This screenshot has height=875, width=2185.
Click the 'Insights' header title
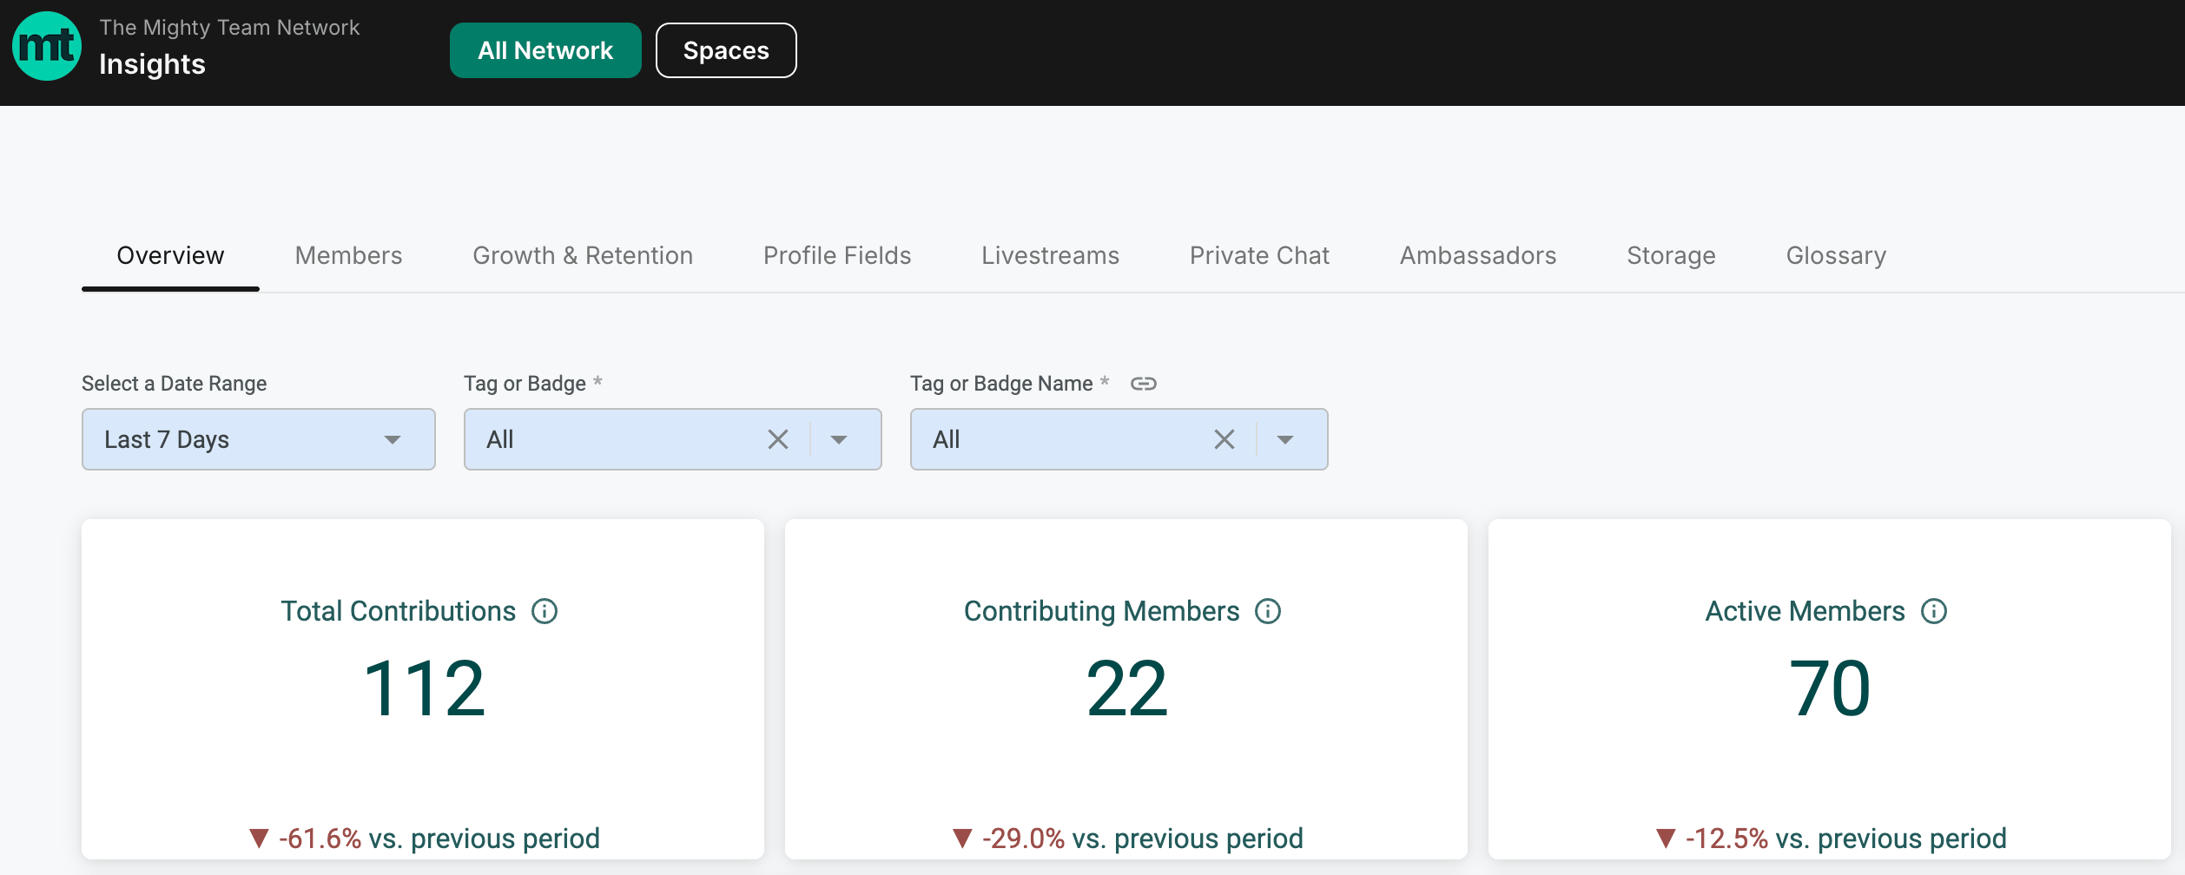(x=152, y=64)
